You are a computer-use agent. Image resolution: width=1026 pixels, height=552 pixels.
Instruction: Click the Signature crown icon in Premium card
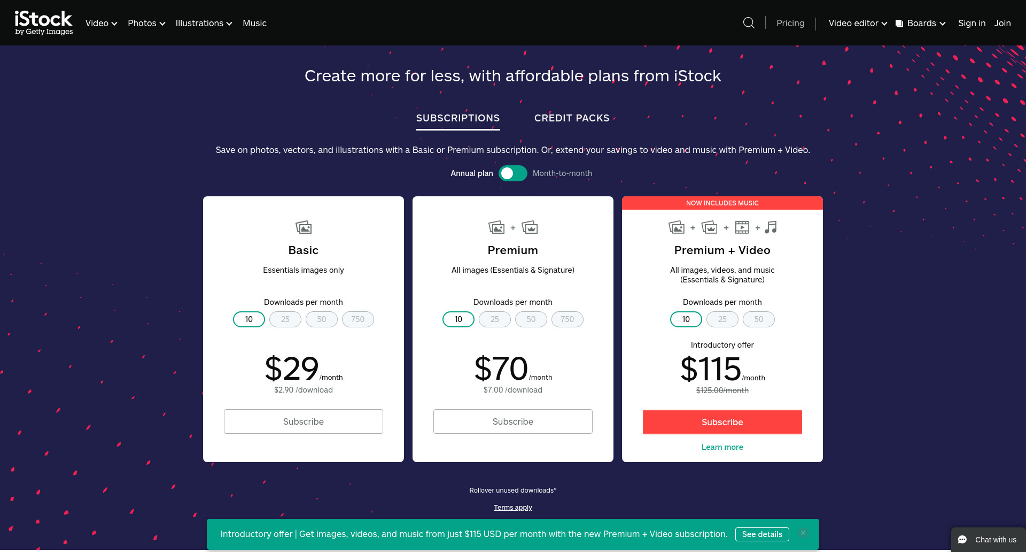530,227
